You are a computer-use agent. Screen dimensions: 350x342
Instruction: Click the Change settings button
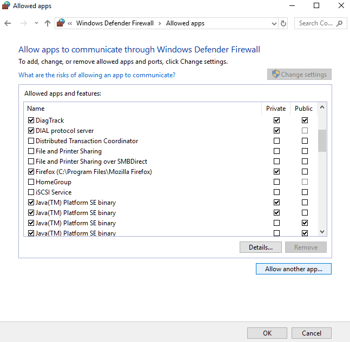pos(299,74)
